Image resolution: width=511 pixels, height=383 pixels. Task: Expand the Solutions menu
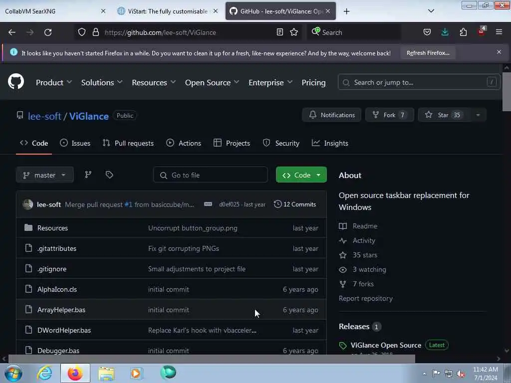[x=102, y=82]
